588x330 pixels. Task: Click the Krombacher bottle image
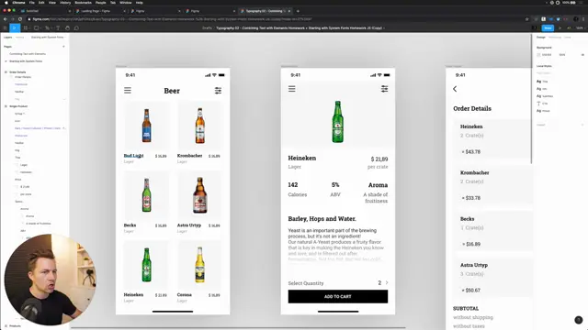pyautogui.click(x=200, y=126)
